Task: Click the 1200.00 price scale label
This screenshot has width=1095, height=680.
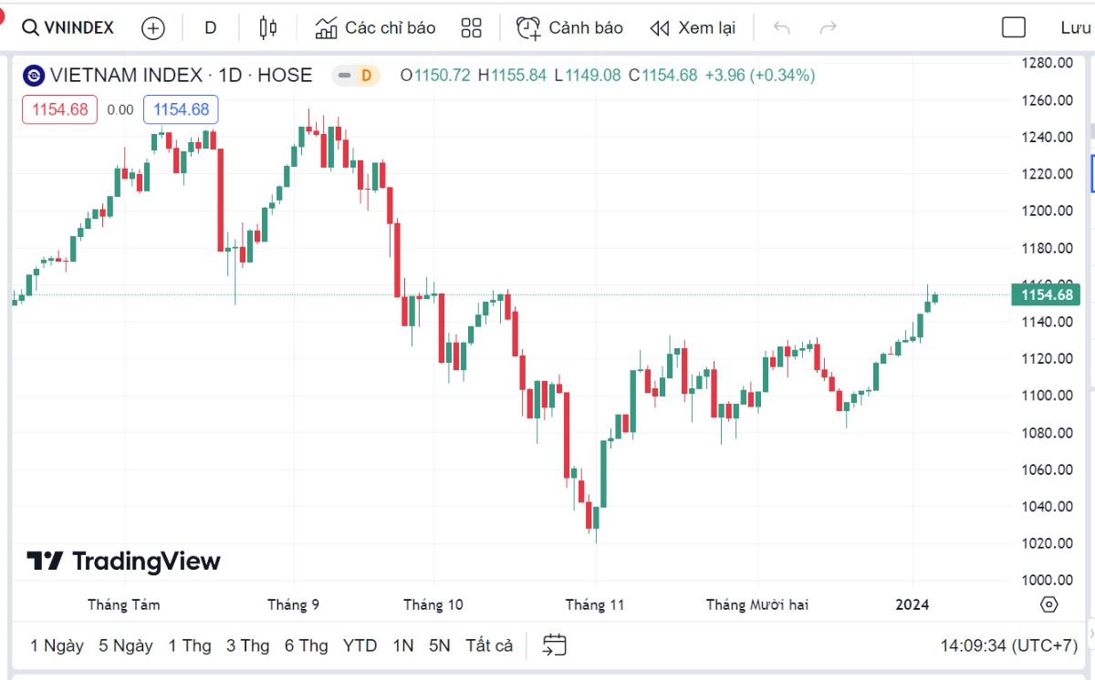Action: coord(1047,211)
